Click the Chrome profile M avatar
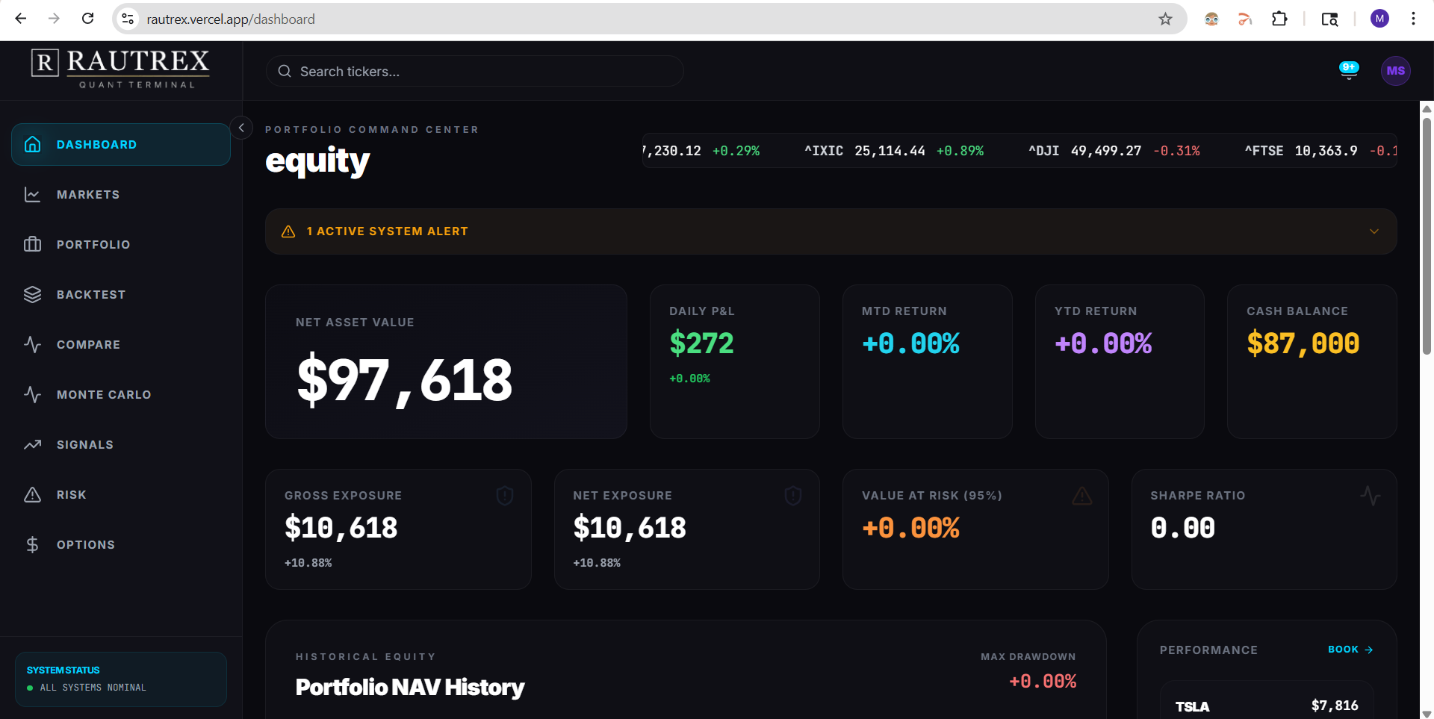Image resolution: width=1434 pixels, height=719 pixels. 1379,19
